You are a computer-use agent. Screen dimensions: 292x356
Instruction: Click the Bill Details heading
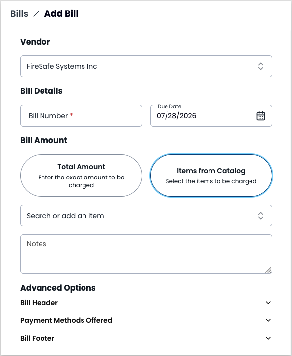pyautogui.click(x=42, y=91)
